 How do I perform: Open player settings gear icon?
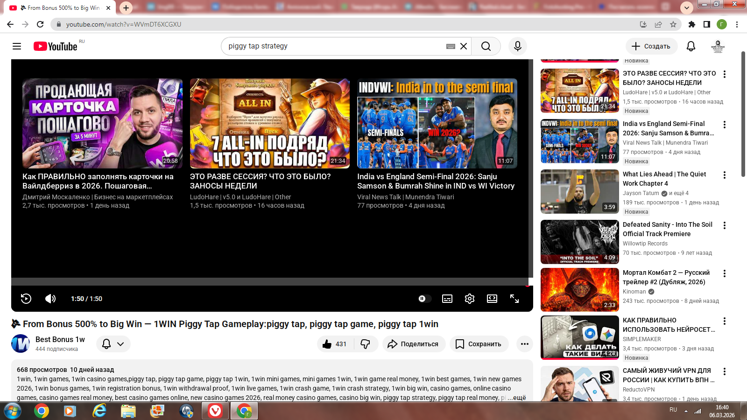pyautogui.click(x=470, y=299)
